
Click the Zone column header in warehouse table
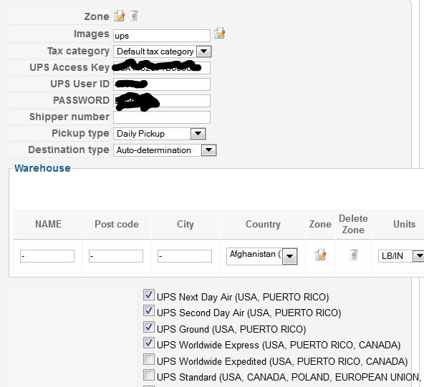[x=320, y=224]
